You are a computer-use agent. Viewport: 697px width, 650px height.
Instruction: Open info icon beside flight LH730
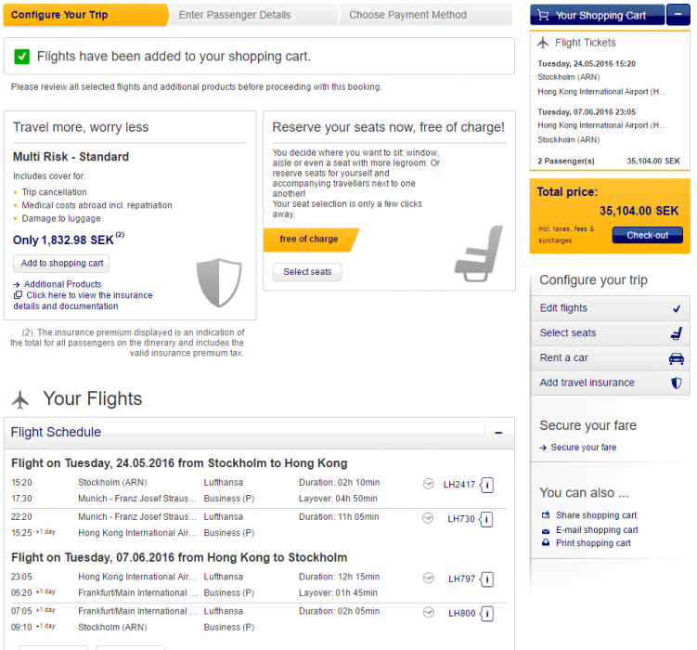(487, 519)
